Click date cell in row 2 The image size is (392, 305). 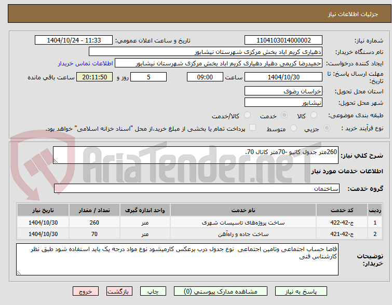click(43, 234)
